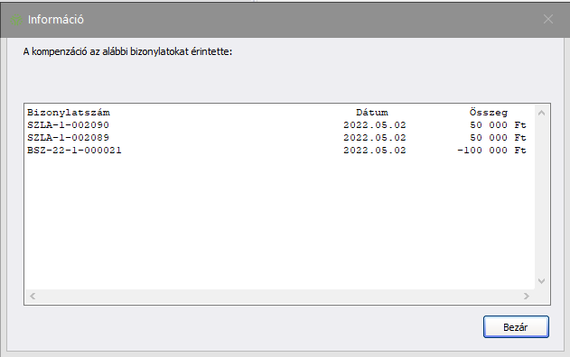Click the date in the SZLA-1-002089 row

pos(374,138)
